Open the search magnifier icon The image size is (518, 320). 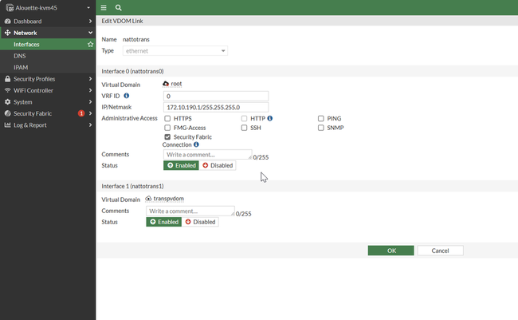click(x=118, y=8)
